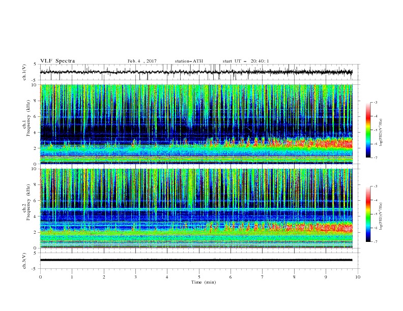Click the "7" tick on the time axis
Viewport: 403px width, 311px height.
coord(263,277)
